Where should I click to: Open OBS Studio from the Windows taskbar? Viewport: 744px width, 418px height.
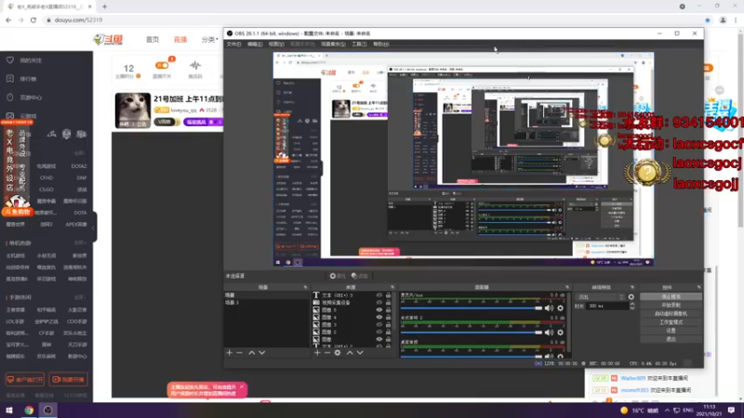48,410
